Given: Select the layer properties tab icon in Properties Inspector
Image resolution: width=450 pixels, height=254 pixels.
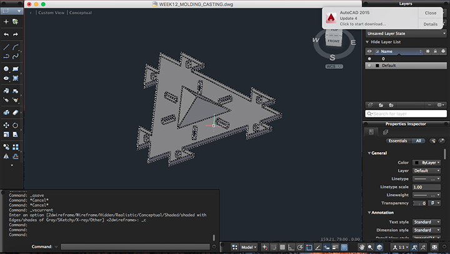Looking at the screenshot, I should click(386, 132).
